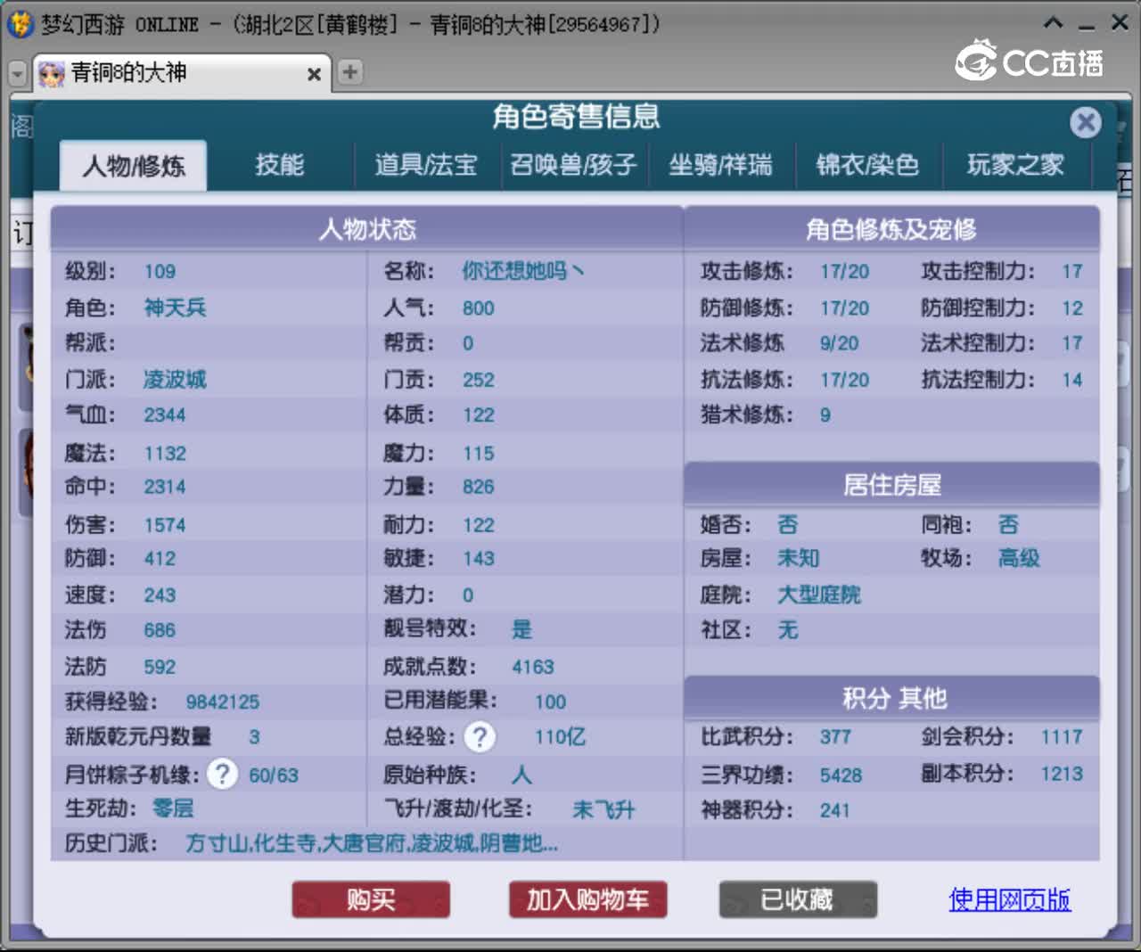Click 成就点数 value 4163
This screenshot has width=1141, height=952.
532,667
